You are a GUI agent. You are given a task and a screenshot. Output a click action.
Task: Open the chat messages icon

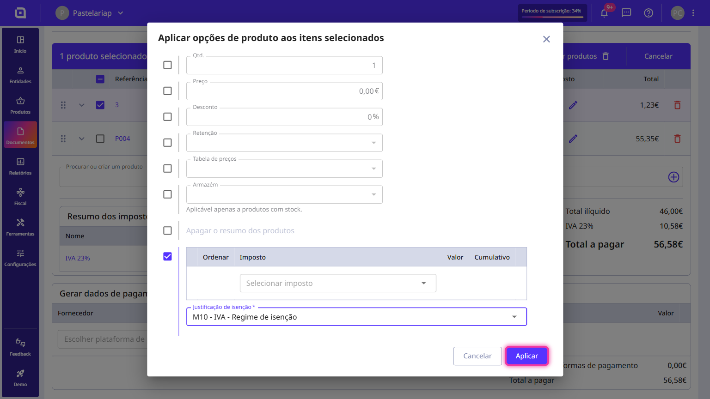[x=626, y=13]
